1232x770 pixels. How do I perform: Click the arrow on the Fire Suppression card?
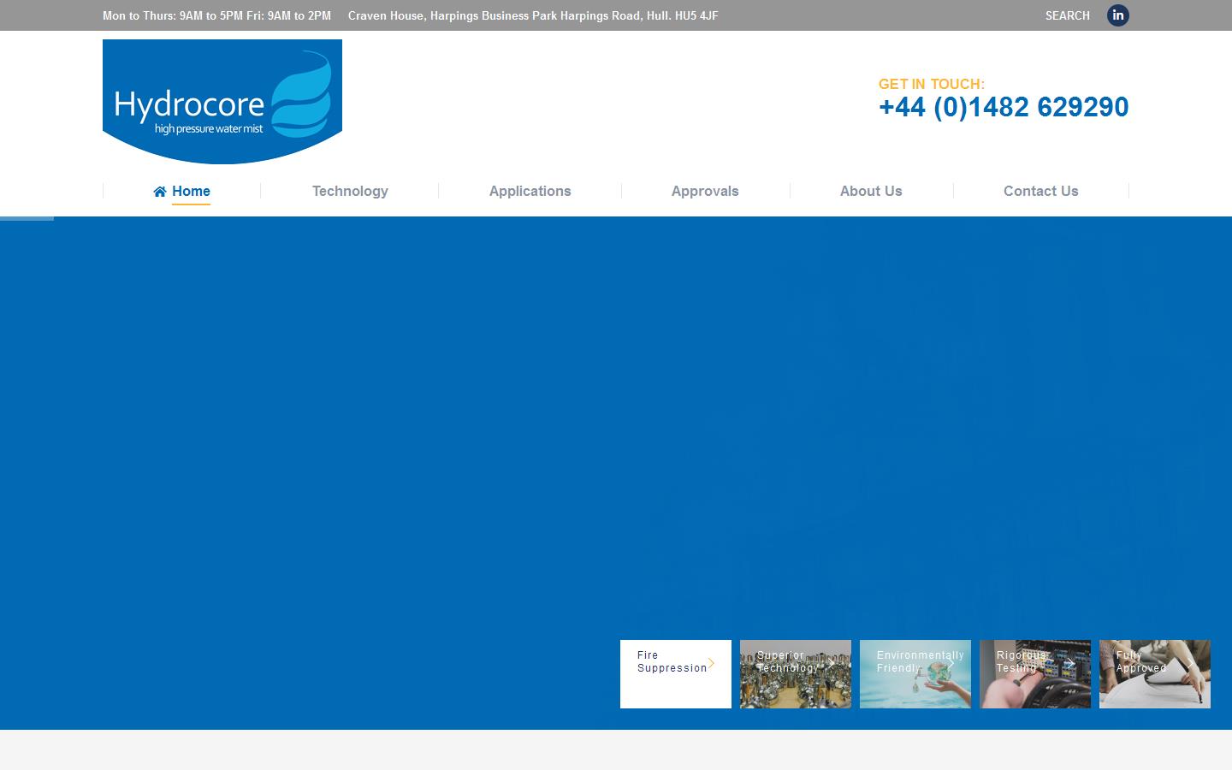point(711,663)
